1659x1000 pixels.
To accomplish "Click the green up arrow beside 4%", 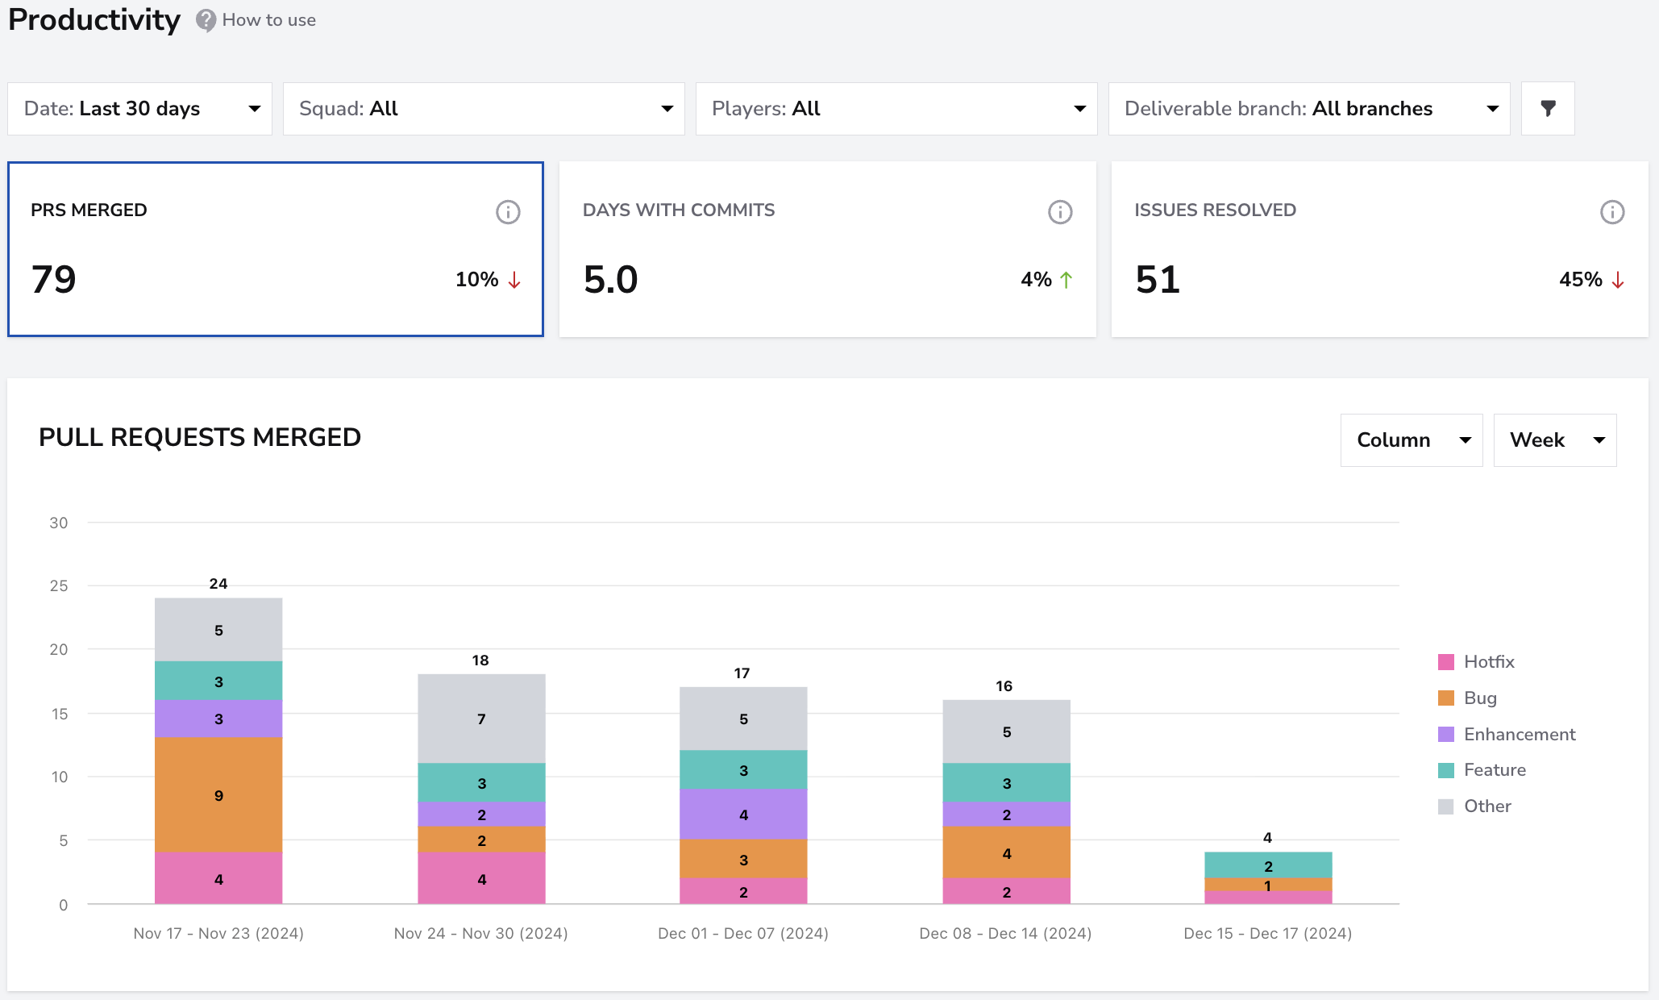I will point(1066,280).
